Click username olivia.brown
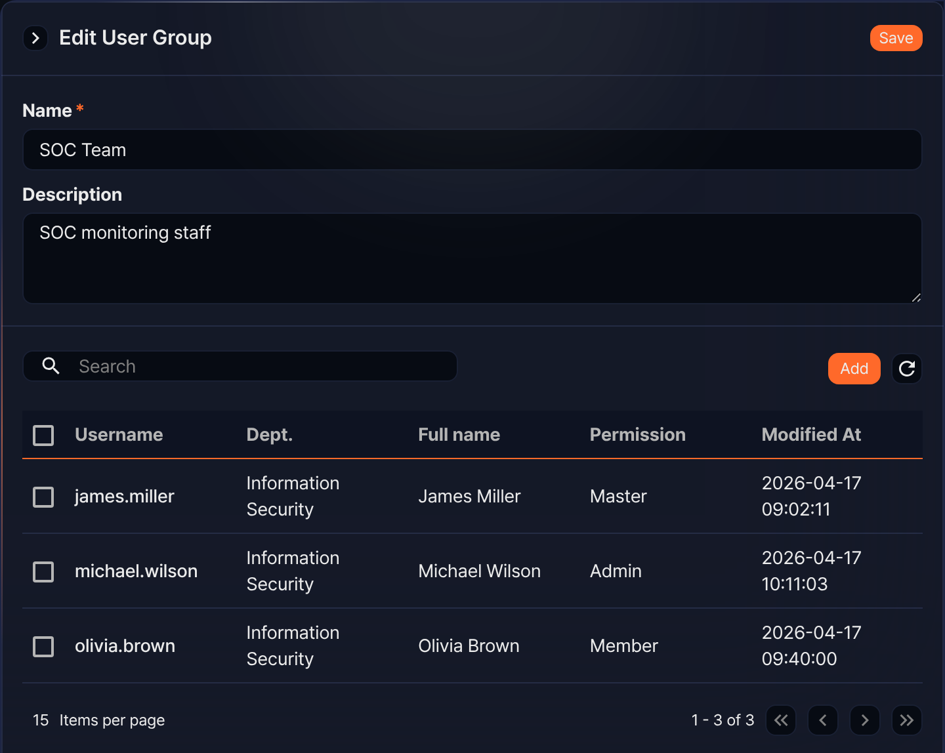 coord(125,645)
